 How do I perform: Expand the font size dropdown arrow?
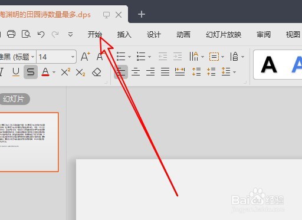73,57
